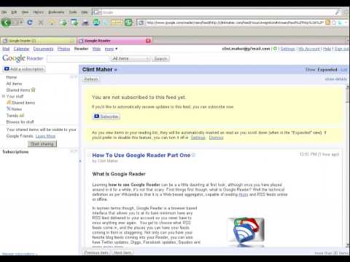
Task: Switch to Expanded view
Action: 327,70
